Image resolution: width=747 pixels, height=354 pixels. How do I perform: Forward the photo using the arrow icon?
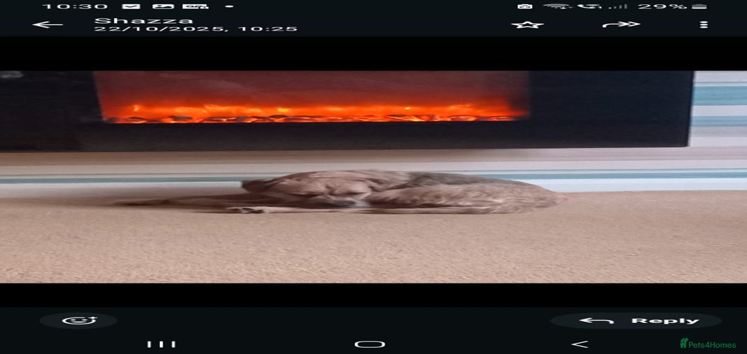(x=620, y=24)
